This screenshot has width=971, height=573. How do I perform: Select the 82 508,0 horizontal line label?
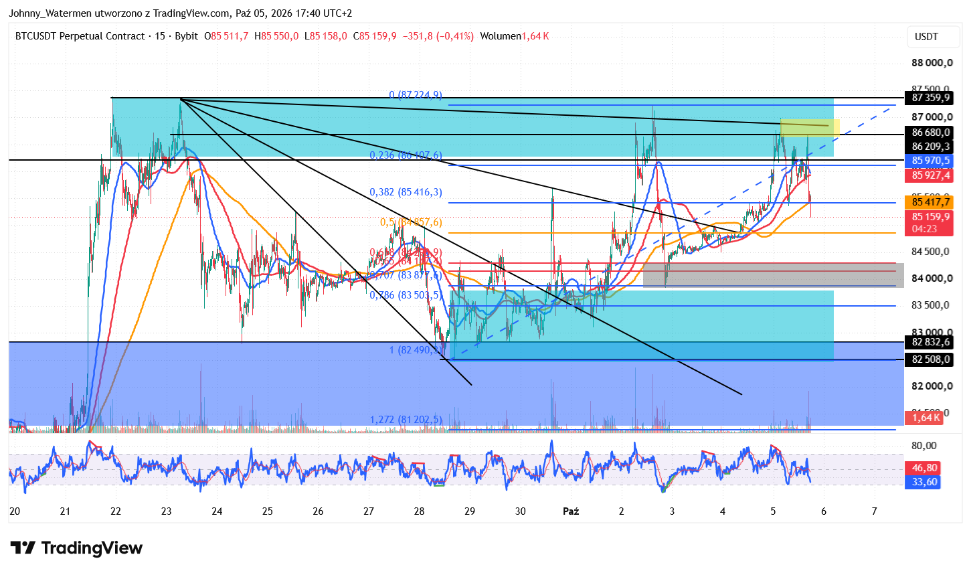point(930,359)
